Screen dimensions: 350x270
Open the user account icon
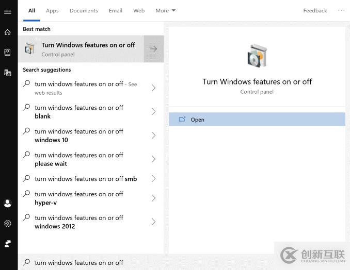(8, 203)
